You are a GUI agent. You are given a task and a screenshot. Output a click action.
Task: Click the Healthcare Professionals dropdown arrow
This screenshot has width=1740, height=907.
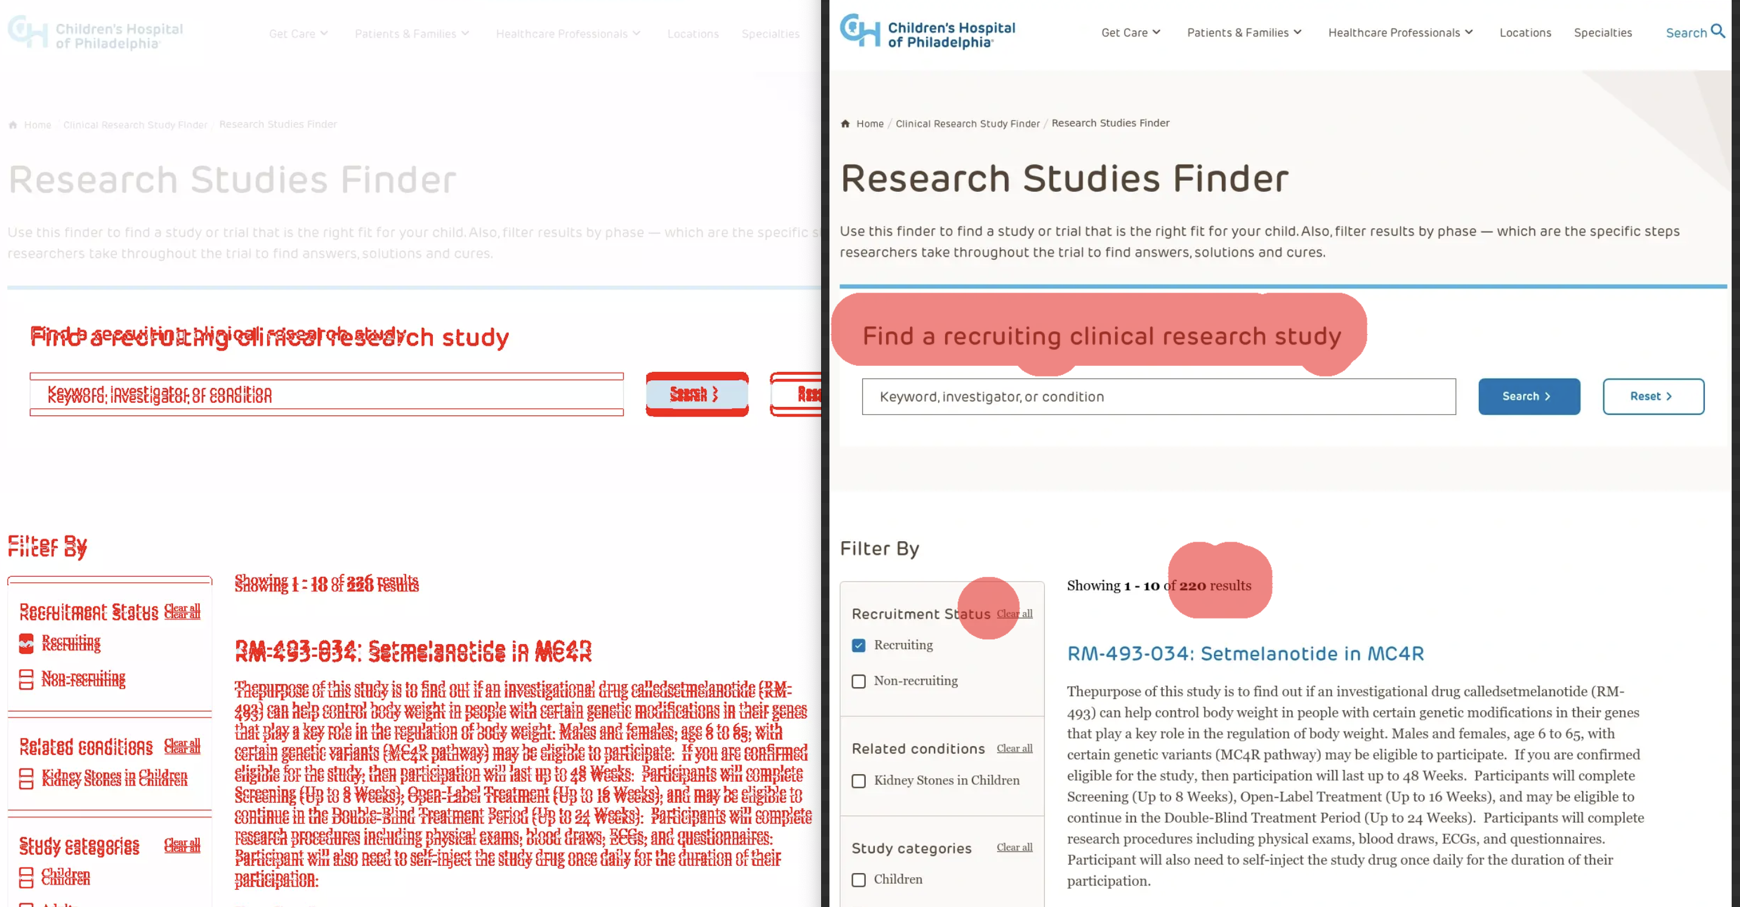click(x=1469, y=32)
